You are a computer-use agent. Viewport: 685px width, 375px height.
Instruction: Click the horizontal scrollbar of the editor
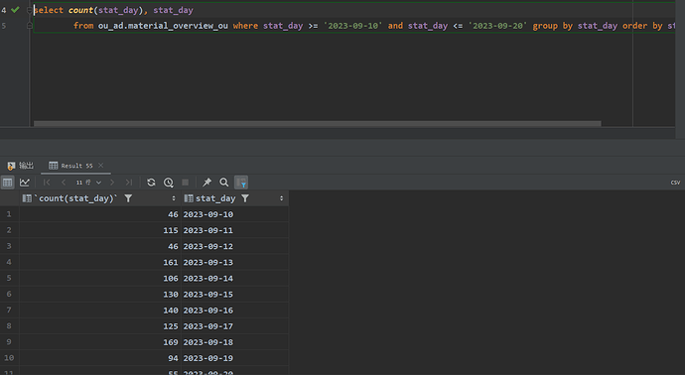tap(317, 124)
